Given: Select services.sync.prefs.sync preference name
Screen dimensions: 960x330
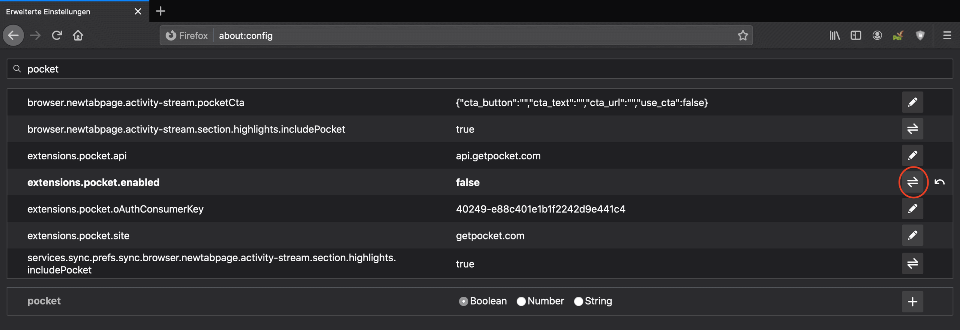Looking at the screenshot, I should click(211, 264).
